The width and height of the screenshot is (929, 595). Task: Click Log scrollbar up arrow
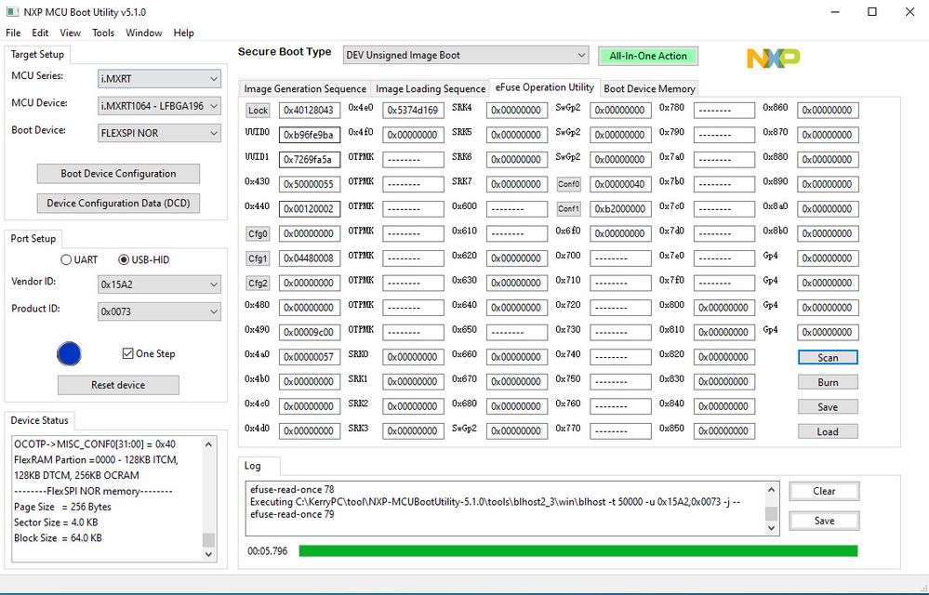[771, 490]
